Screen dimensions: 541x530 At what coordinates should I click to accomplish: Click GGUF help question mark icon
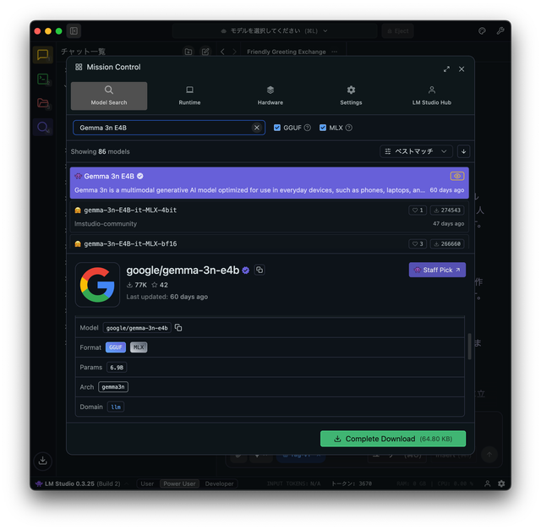point(307,128)
